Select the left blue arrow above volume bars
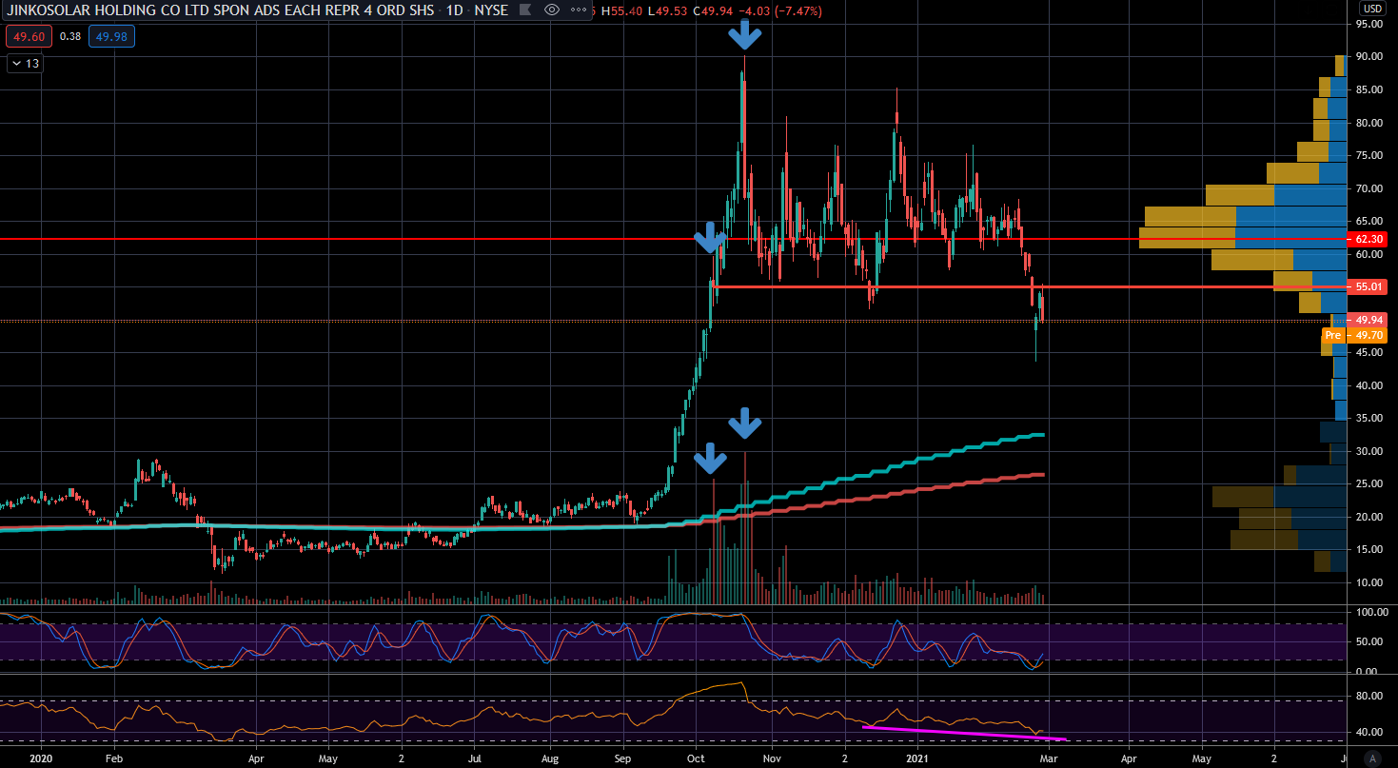The width and height of the screenshot is (1398, 768). (x=709, y=459)
